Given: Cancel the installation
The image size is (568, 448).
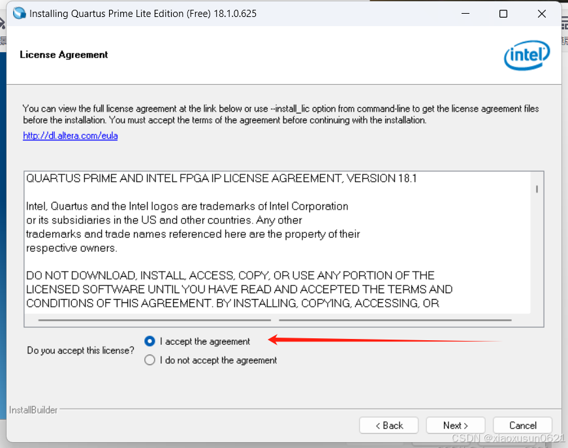Looking at the screenshot, I should (x=522, y=425).
